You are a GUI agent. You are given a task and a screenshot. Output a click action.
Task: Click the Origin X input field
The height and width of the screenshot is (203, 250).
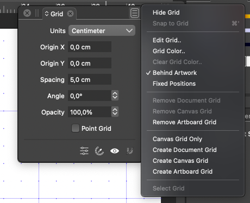(x=90, y=47)
